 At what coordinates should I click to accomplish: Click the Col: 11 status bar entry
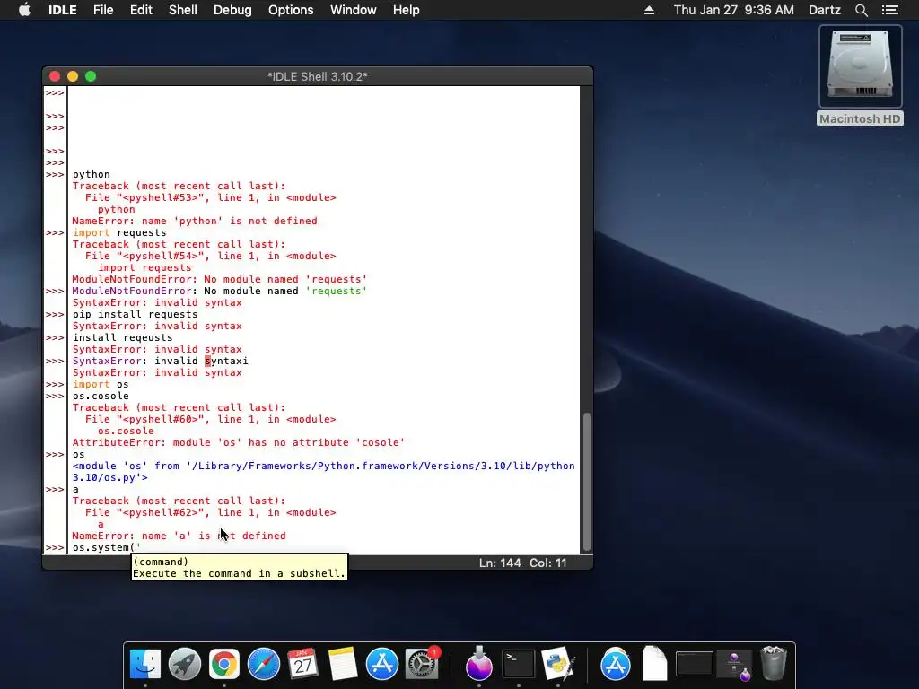(x=548, y=563)
